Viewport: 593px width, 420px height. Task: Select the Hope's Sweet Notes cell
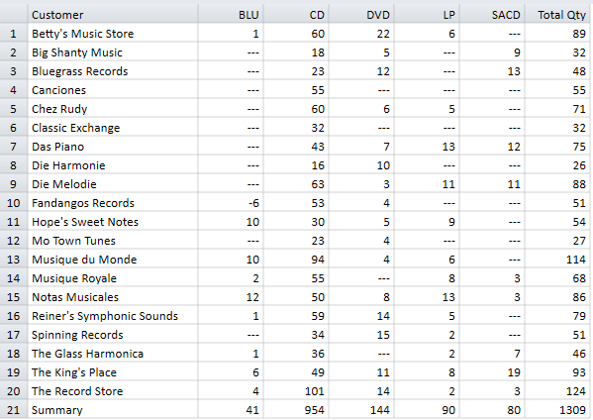[113, 222]
